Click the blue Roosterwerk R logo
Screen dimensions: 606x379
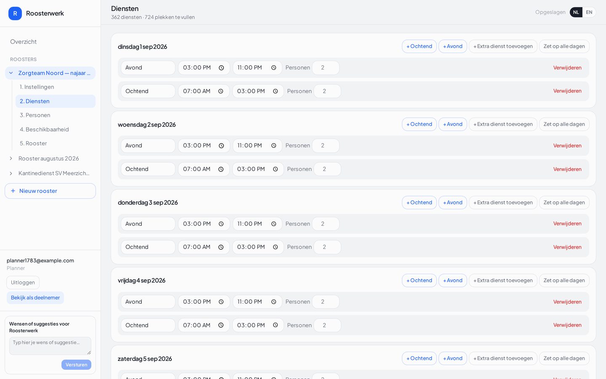(x=15, y=13)
